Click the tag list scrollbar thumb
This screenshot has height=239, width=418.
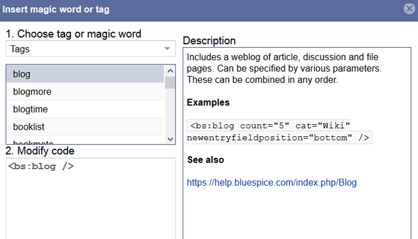[170, 82]
